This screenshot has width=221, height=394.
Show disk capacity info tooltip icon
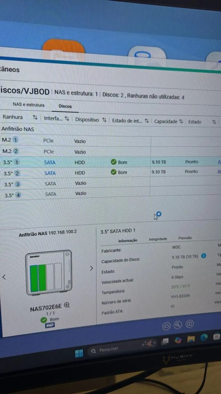204,256
